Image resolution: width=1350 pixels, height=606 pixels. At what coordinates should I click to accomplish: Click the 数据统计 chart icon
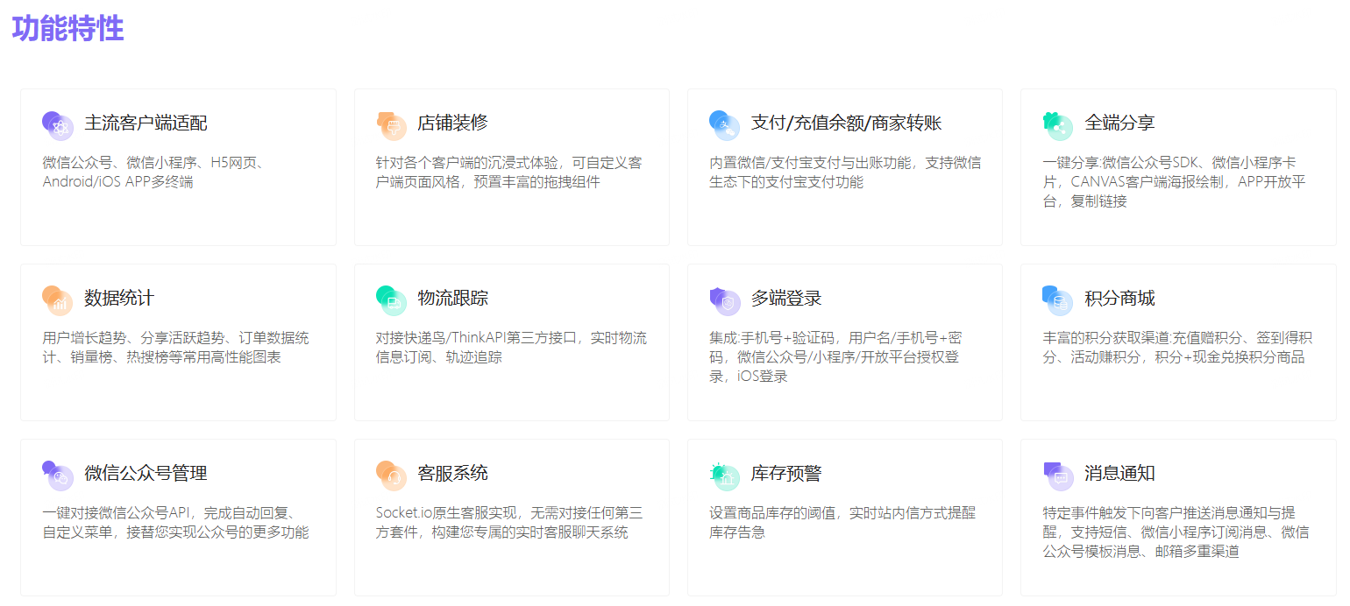[x=58, y=300]
